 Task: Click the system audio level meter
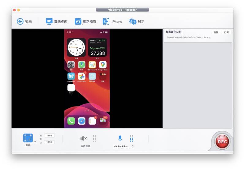(94, 138)
